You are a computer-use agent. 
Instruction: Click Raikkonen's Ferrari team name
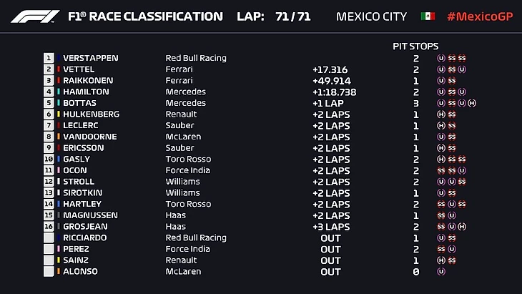coord(179,81)
